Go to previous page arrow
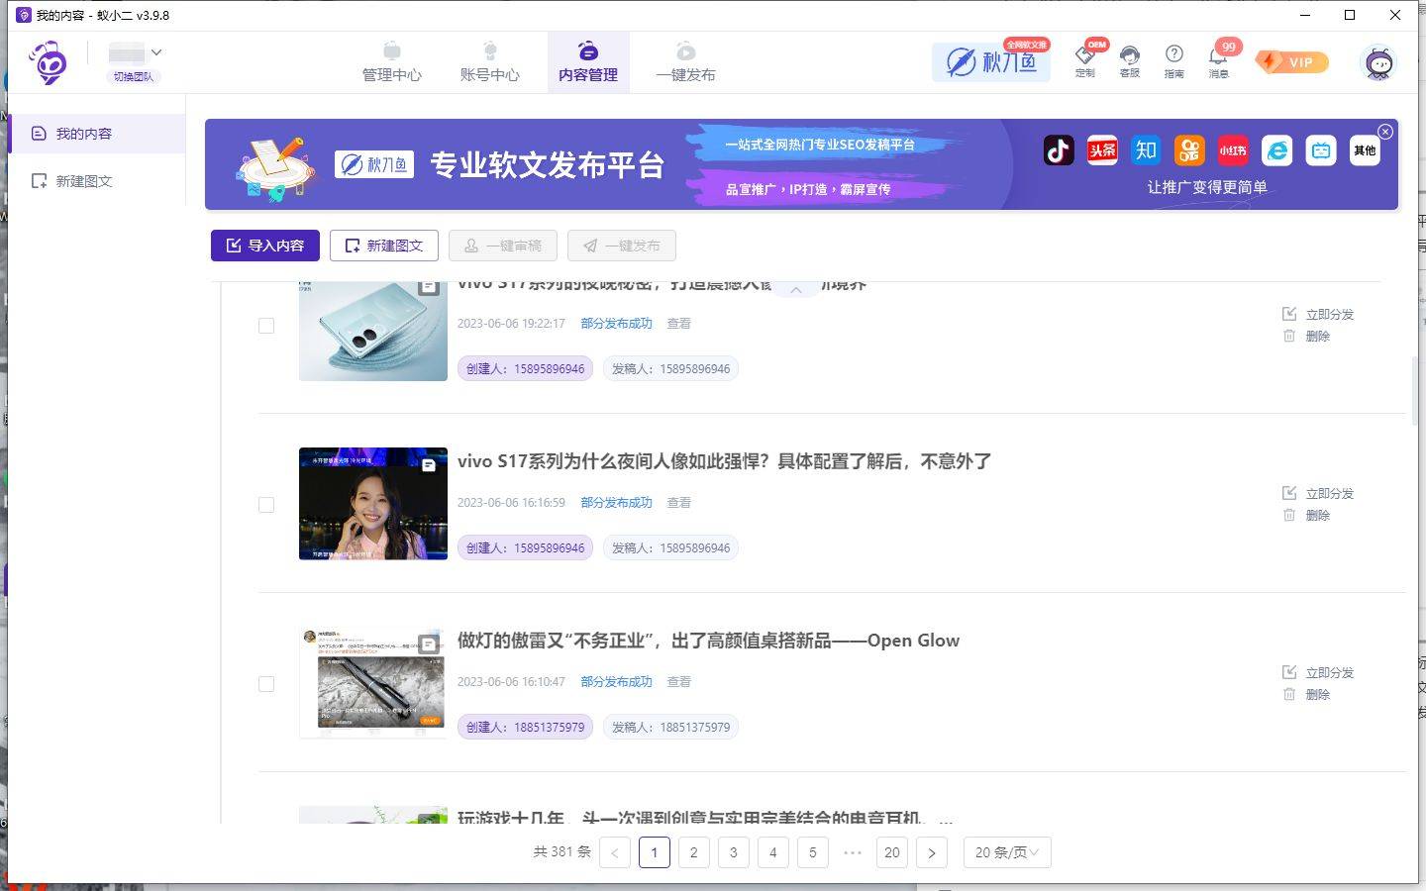 click(615, 852)
